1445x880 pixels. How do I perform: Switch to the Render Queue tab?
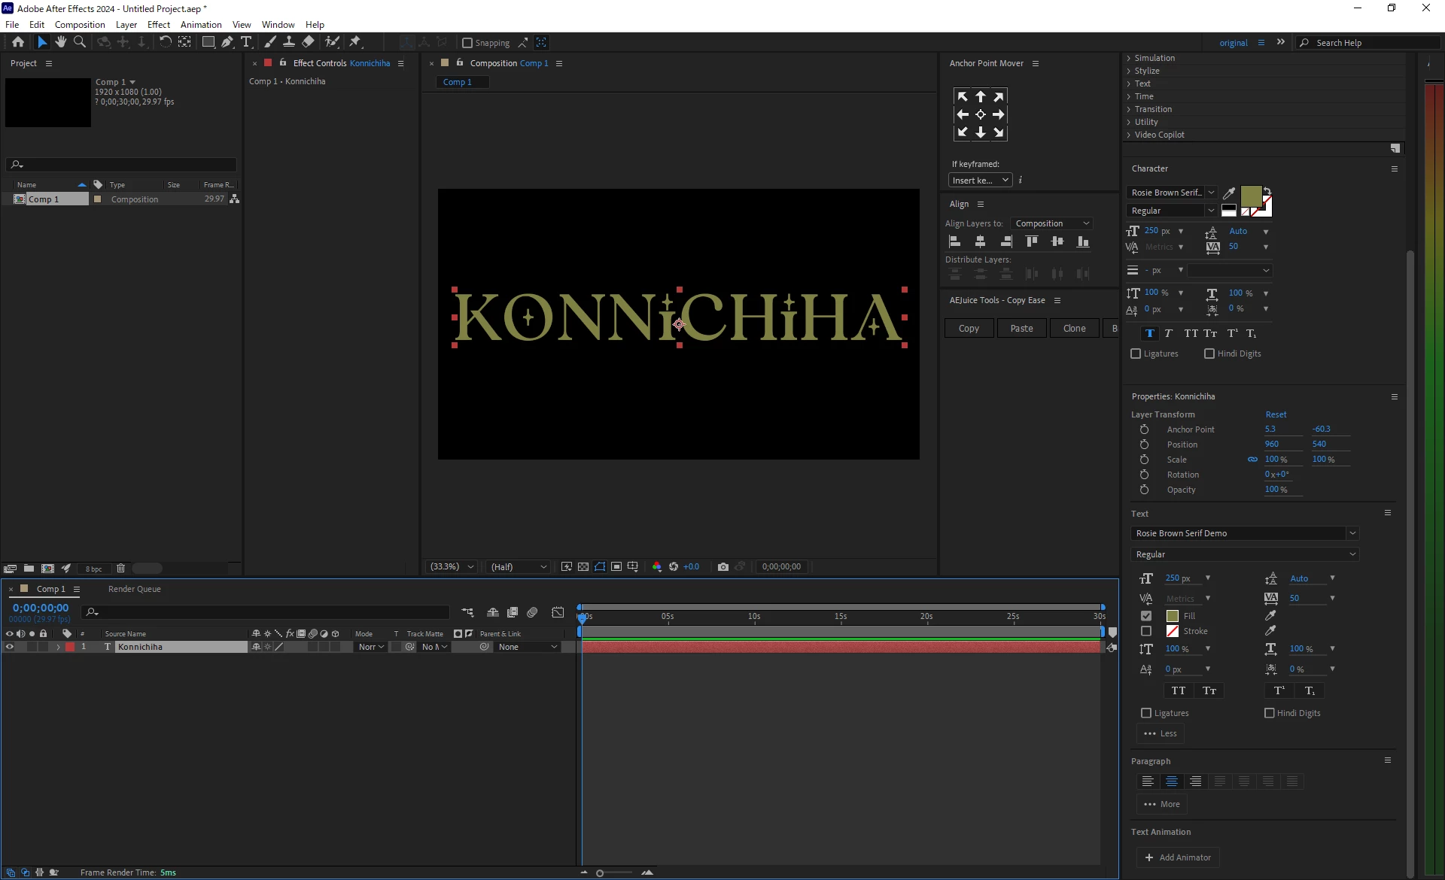pos(134,589)
